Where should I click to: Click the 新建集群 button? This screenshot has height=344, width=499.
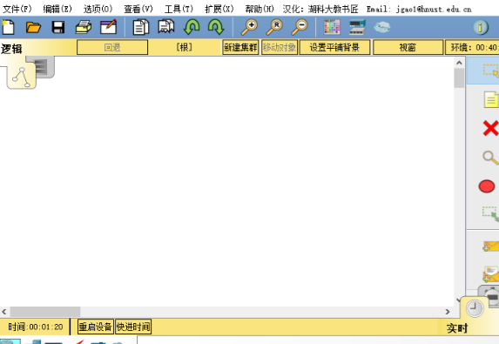240,47
